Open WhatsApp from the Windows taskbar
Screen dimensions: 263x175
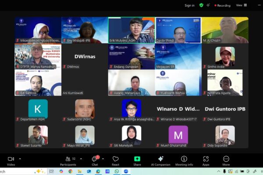tap(117, 171)
